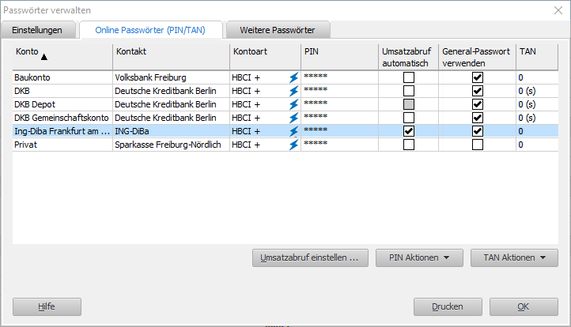This screenshot has height=327, width=571.
Task: Uncheck General-Passwort for DKB Depot
Action: 477,104
